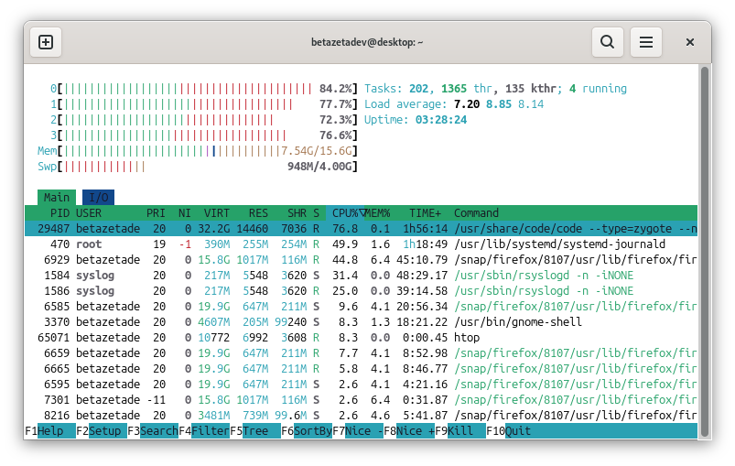Screen dimensions: 735x466
Task: Toggle F5 Tree view
Action: coord(258,431)
